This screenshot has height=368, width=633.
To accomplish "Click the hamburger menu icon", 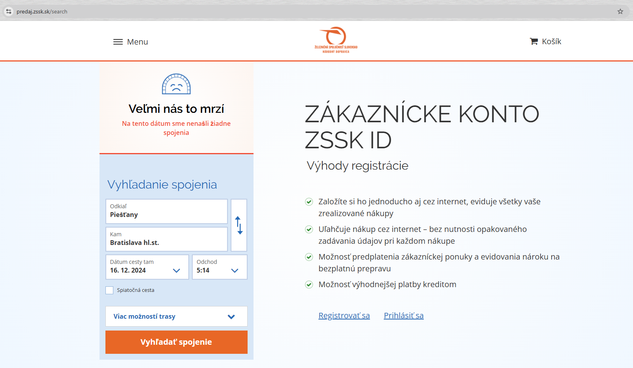I will 118,42.
